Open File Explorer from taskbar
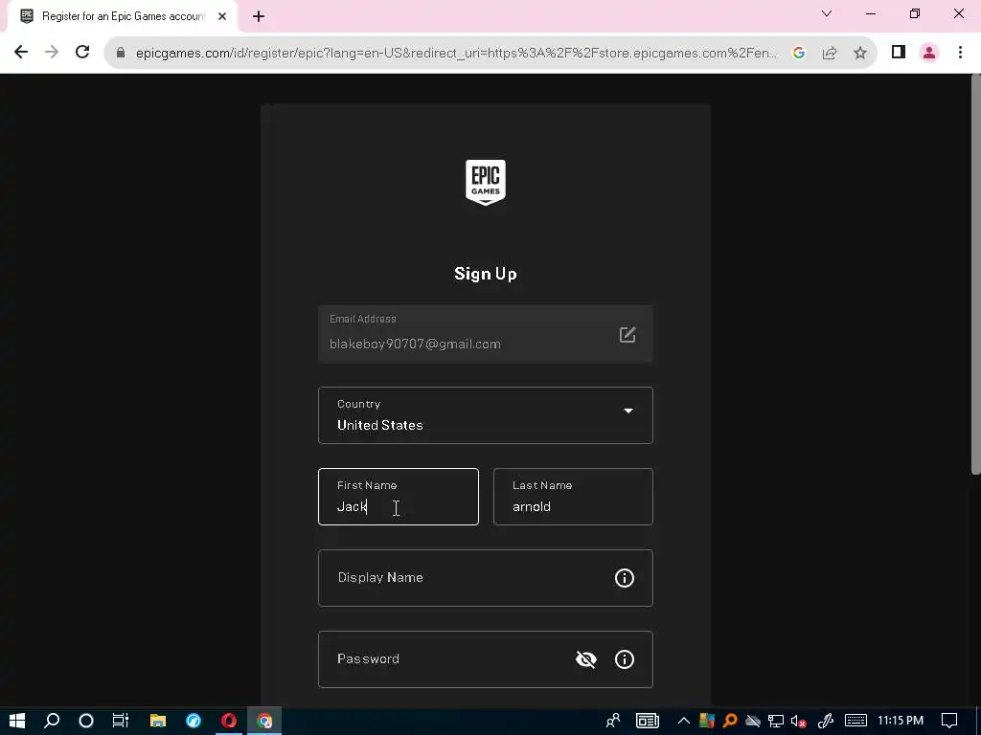Screen dimensions: 981x735 [158, 721]
